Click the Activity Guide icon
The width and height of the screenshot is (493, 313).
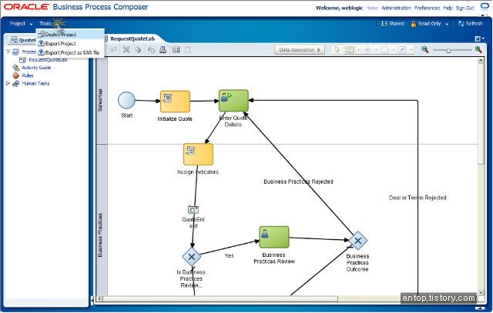pyautogui.click(x=15, y=68)
